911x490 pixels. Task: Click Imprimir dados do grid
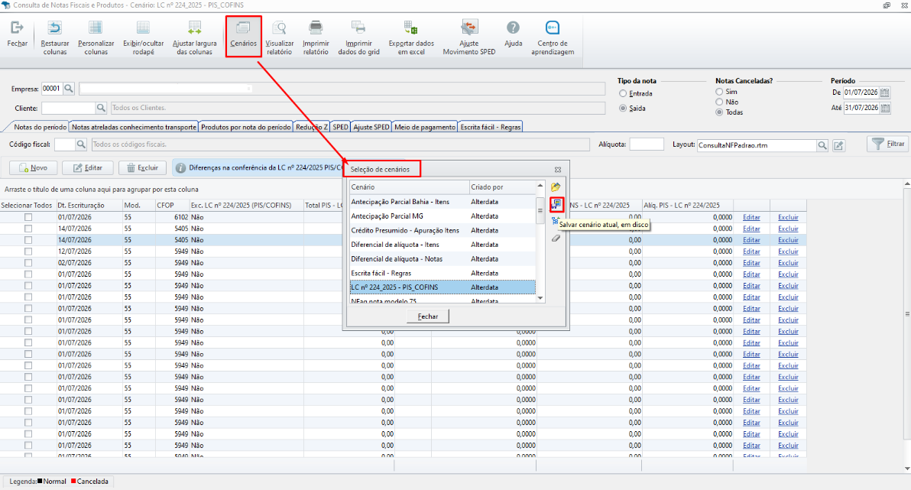[358, 37]
